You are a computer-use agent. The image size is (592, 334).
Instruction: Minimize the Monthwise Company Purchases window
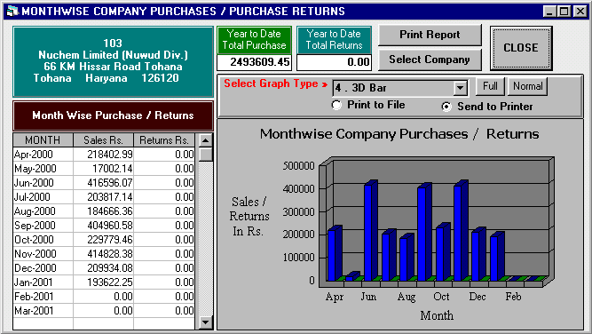[549, 12]
